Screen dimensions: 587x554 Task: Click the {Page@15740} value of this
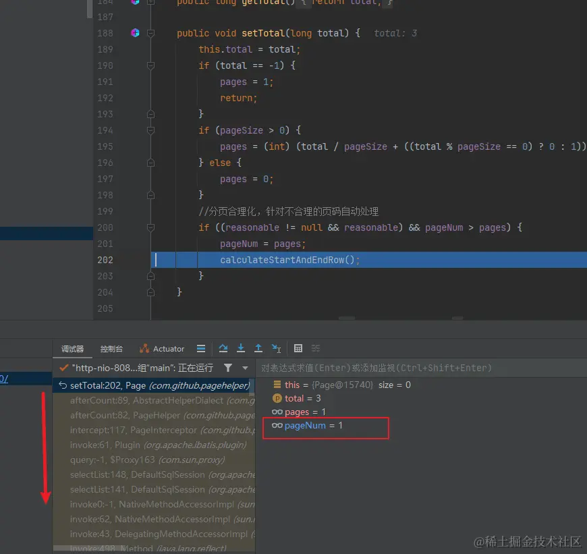(342, 385)
